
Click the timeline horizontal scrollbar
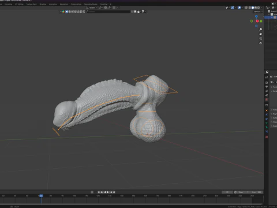point(131,204)
